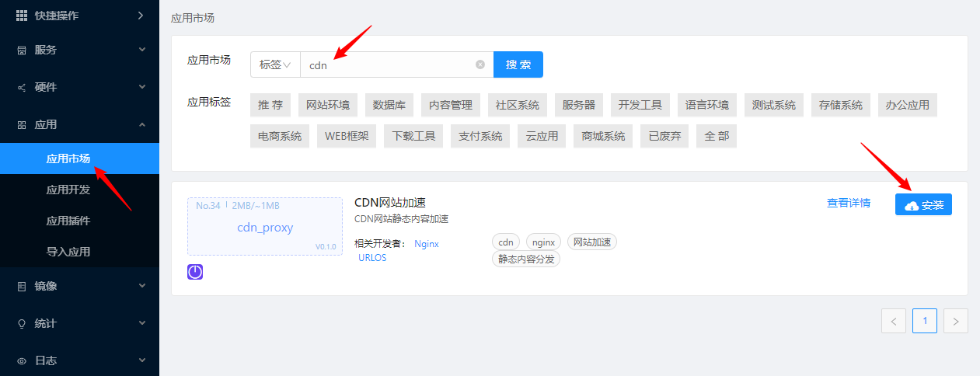Click the grid icon beside 快捷操作
Viewport: 980px width, 376px height.
22,16
